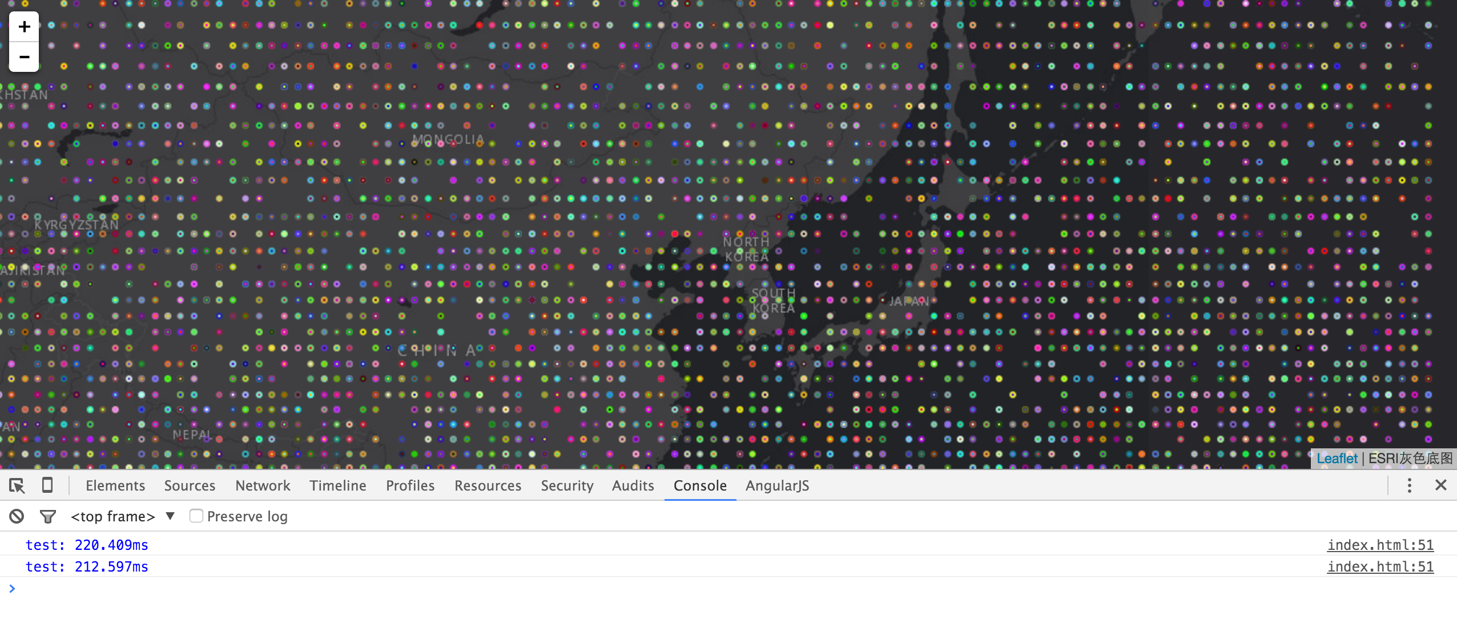The height and width of the screenshot is (640, 1457).
Task: Open DevTools three-dot menu
Action: coord(1409,485)
